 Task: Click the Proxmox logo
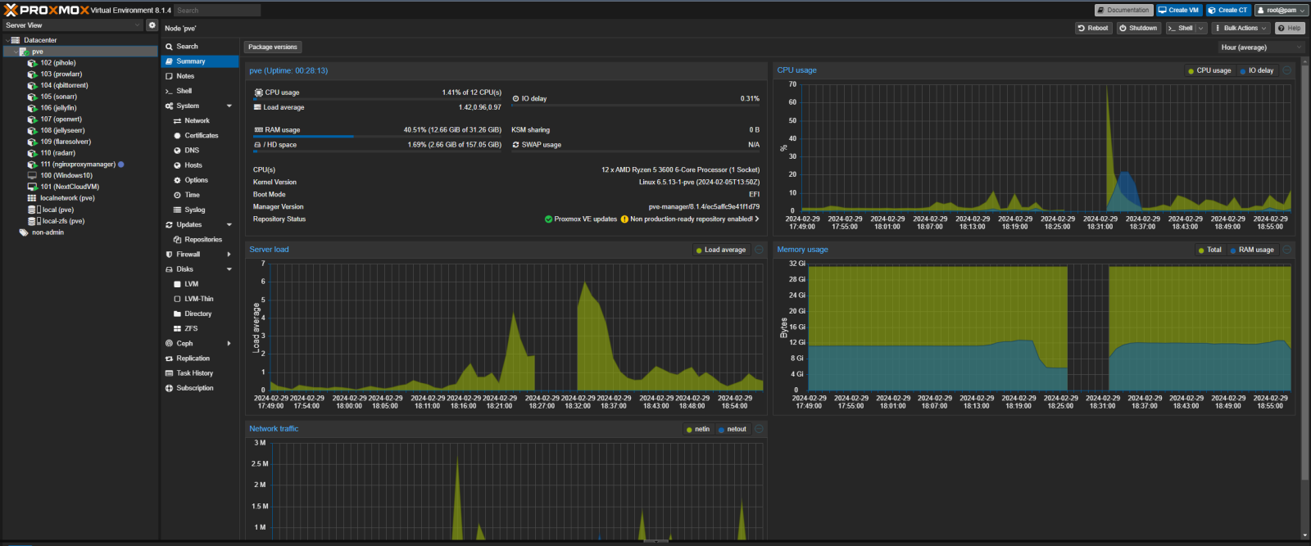coord(48,10)
